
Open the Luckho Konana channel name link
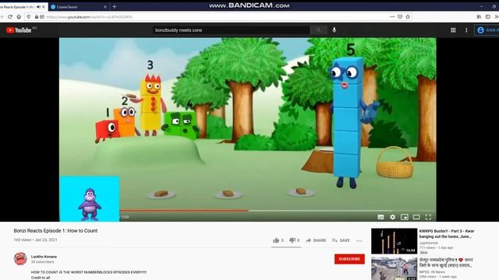tap(44, 257)
